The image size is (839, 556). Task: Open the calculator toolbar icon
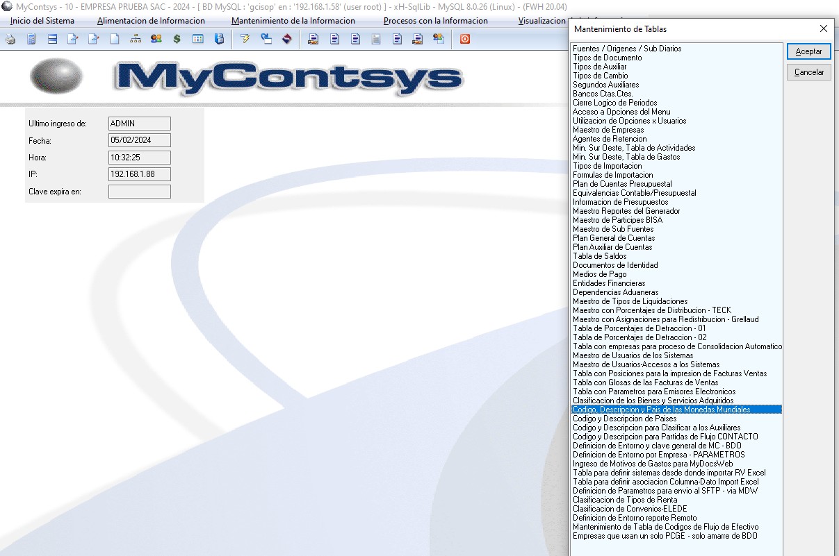31,40
